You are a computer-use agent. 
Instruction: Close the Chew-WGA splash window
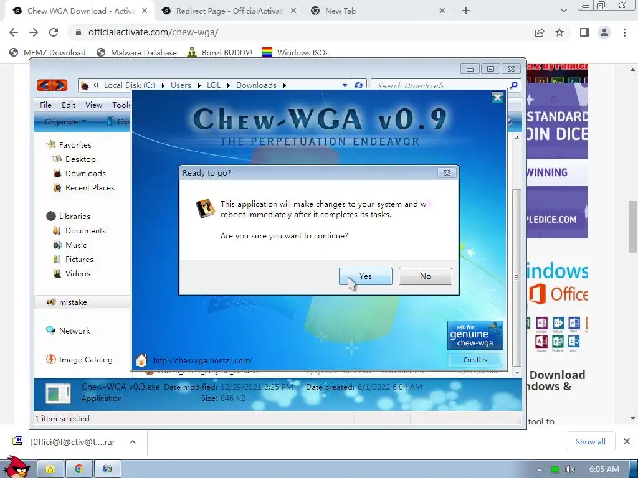(x=497, y=98)
